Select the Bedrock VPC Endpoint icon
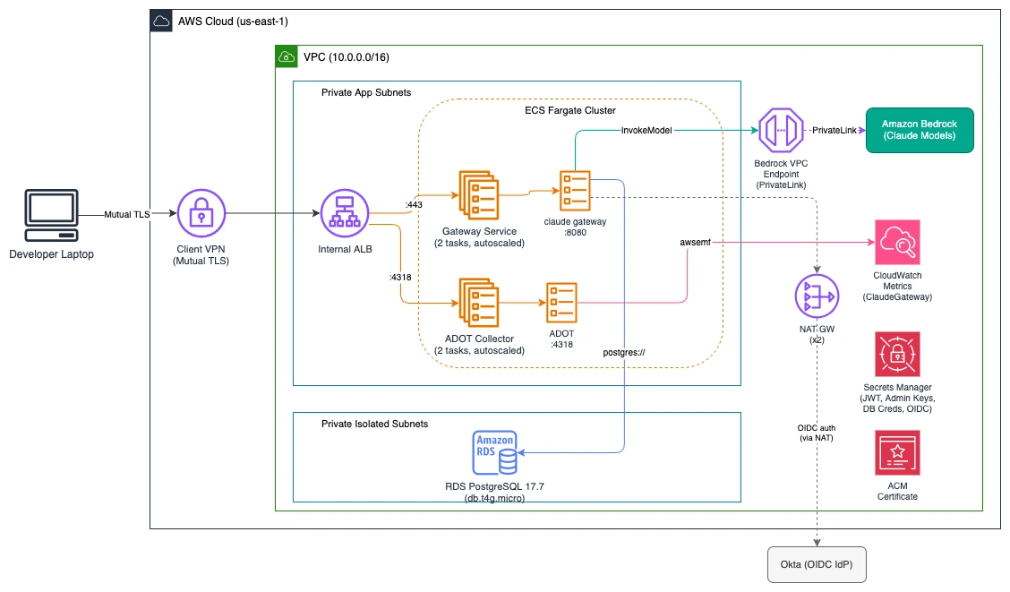 (781, 130)
